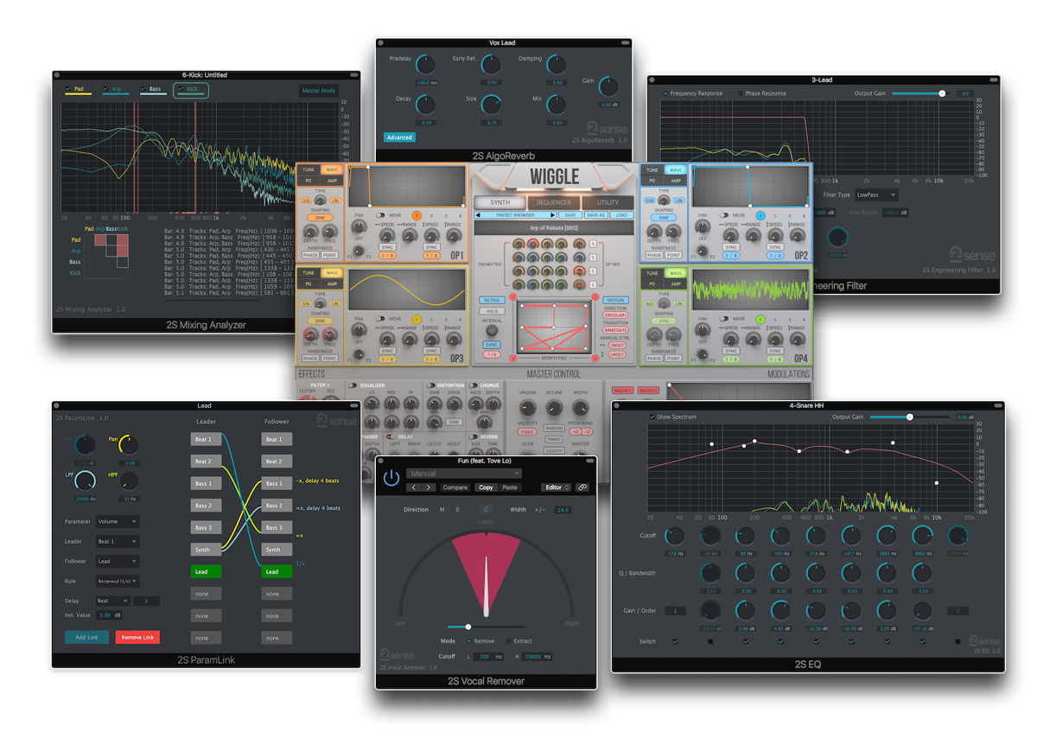
Task: Adjust the Early Ref. knob in AlgoReverb
Action: [490, 64]
